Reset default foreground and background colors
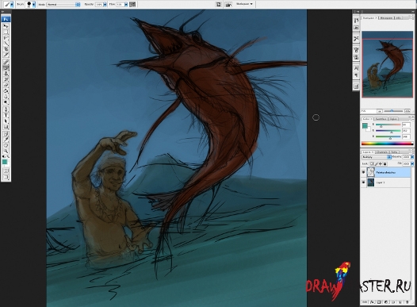Viewport: 417px width, 307px height. click(x=3, y=157)
